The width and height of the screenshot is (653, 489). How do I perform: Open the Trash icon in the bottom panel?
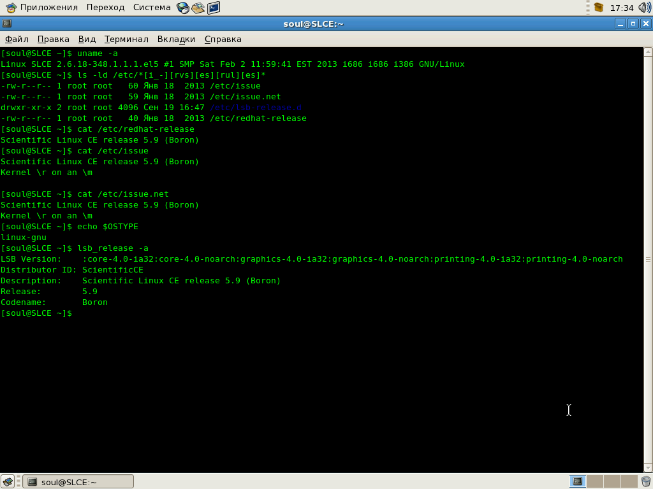[x=646, y=481]
